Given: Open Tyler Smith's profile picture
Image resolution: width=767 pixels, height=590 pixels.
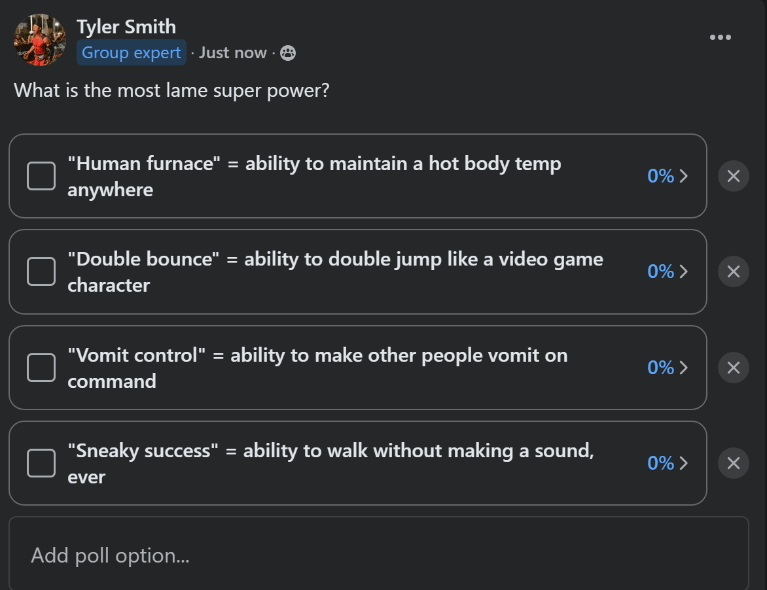Looking at the screenshot, I should pos(40,40).
